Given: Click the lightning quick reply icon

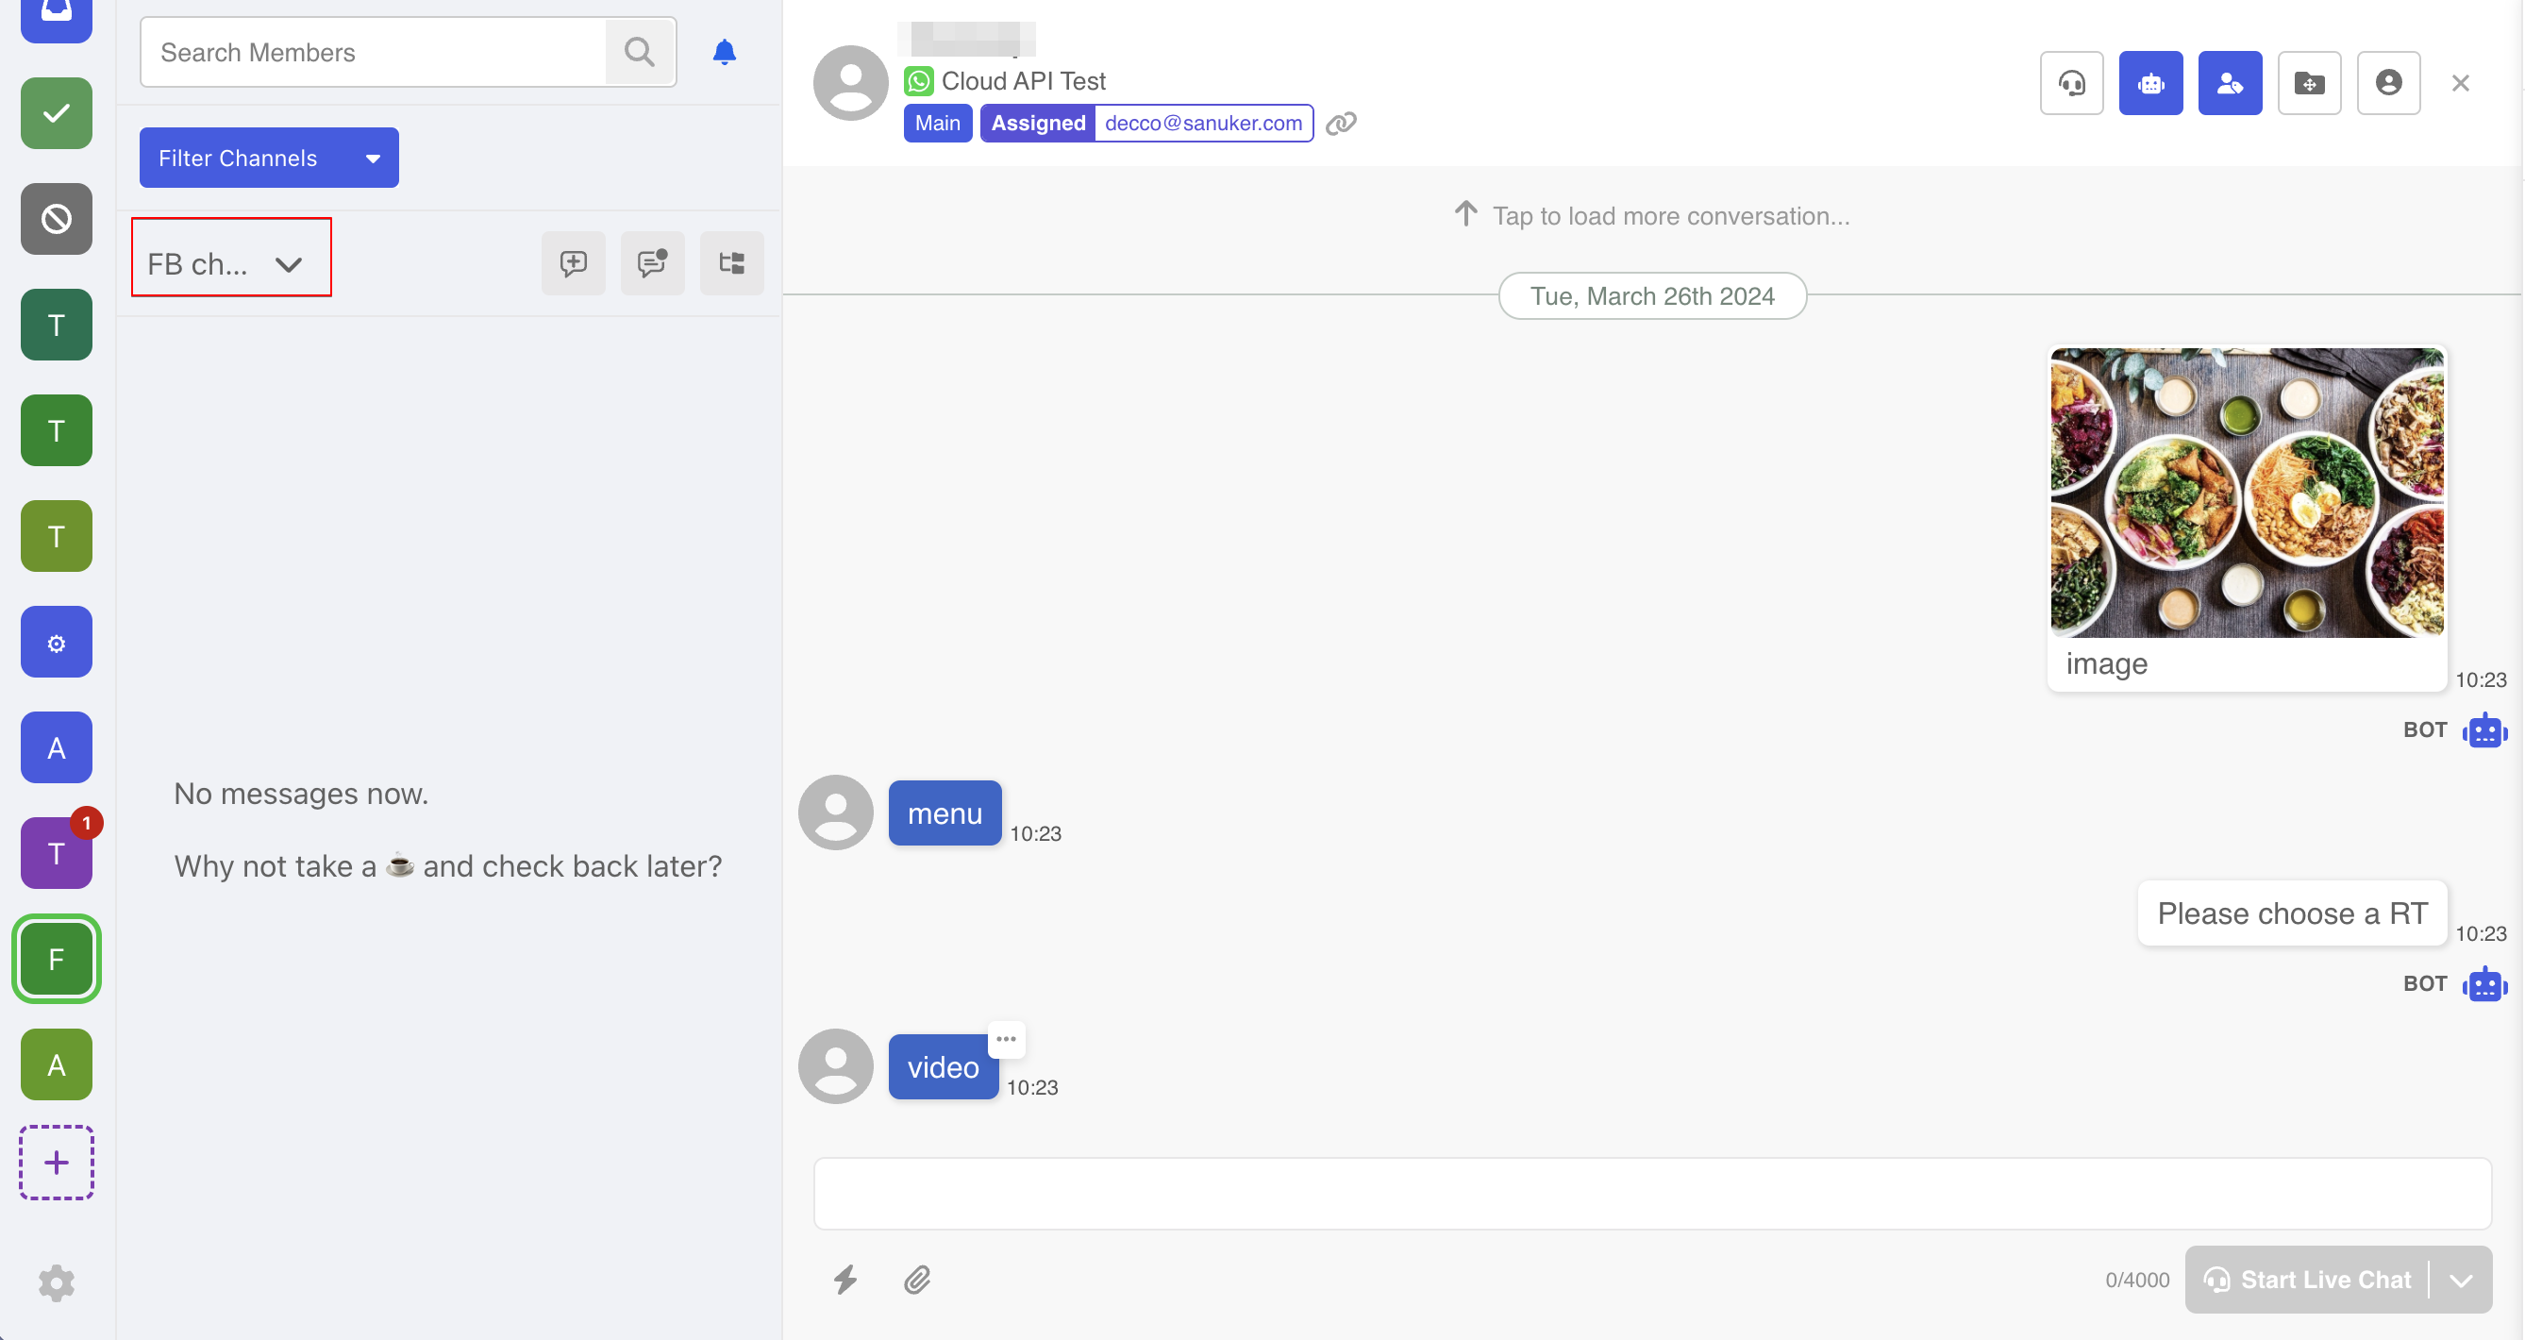Looking at the screenshot, I should click(844, 1280).
